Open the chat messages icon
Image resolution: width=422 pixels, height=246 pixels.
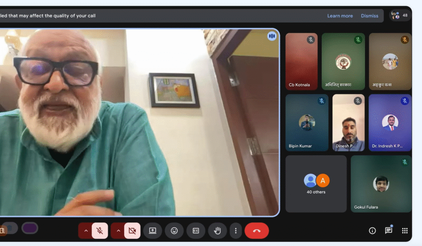tap(388, 231)
